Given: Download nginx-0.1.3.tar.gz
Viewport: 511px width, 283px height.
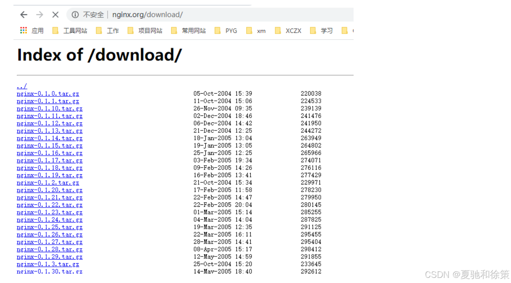Looking at the screenshot, I should point(48,264).
